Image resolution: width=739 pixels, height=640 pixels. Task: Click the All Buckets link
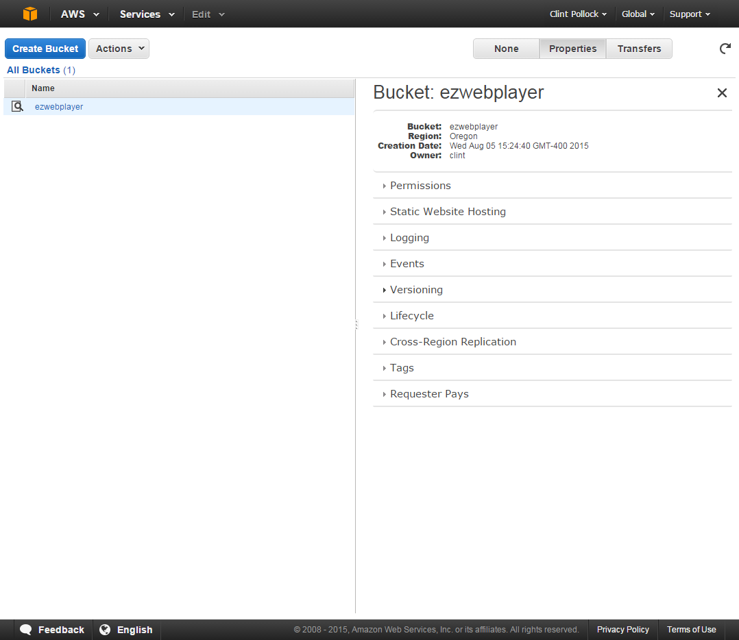click(x=34, y=70)
